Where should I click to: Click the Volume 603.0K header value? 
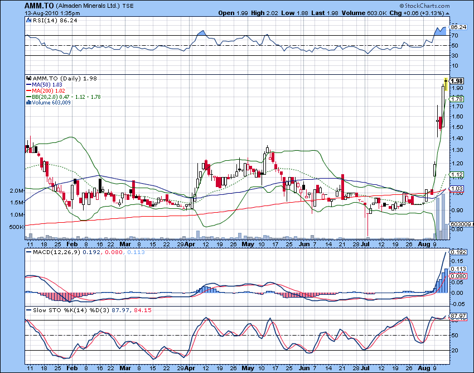point(364,13)
